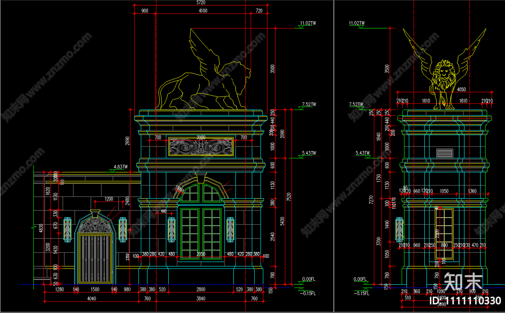Select the 3700 vertical dimension text
This screenshot has height=313, width=505.
tap(378, 241)
